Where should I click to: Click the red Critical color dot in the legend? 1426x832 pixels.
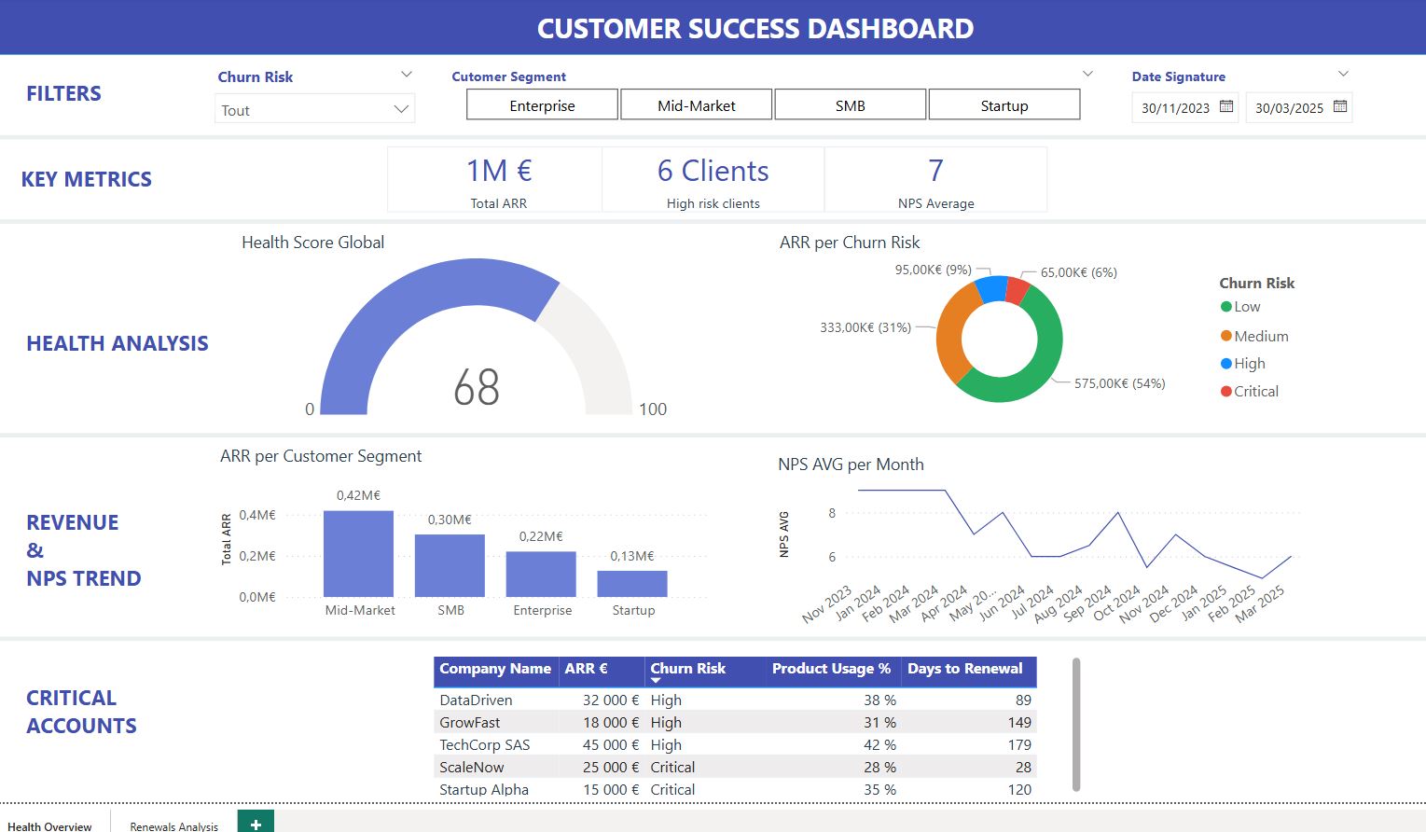[x=1225, y=391]
